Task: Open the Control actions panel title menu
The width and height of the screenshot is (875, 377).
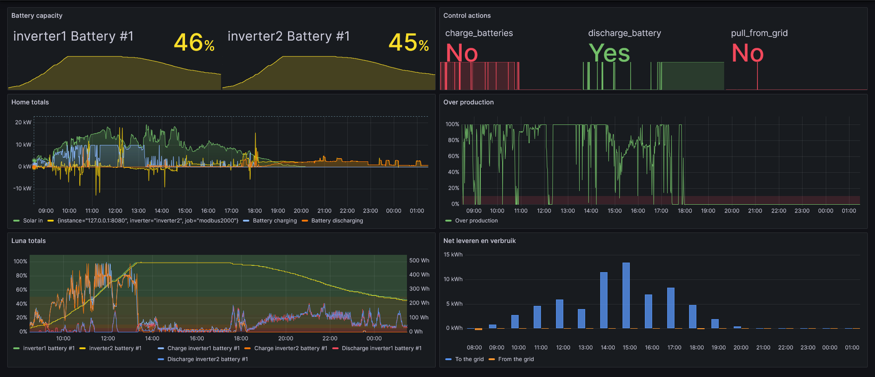Action: tap(467, 15)
